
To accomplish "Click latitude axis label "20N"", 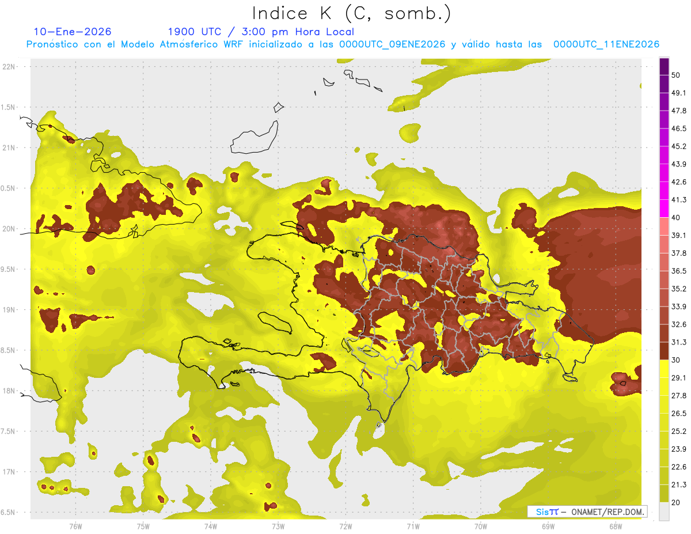I will pyautogui.click(x=9, y=229).
